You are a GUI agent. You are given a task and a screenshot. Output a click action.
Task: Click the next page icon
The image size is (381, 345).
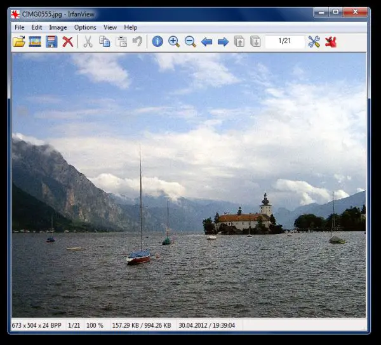click(x=255, y=41)
